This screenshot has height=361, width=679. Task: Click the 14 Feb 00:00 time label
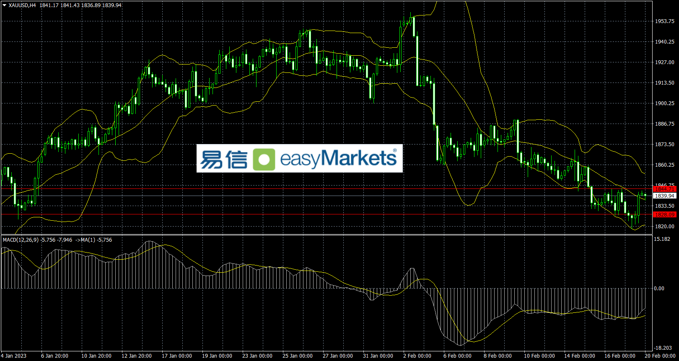click(579, 356)
